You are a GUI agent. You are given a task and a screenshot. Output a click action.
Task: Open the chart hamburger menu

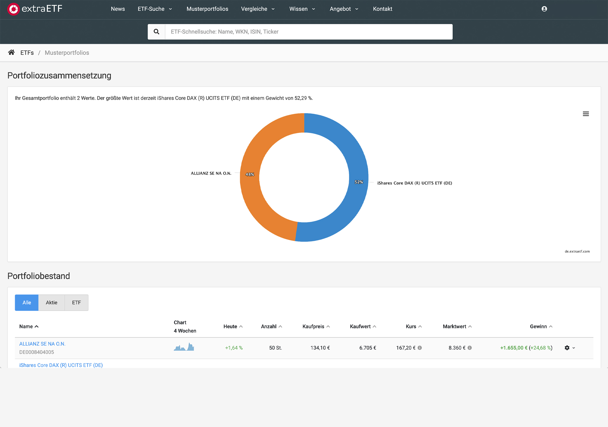[586, 114]
